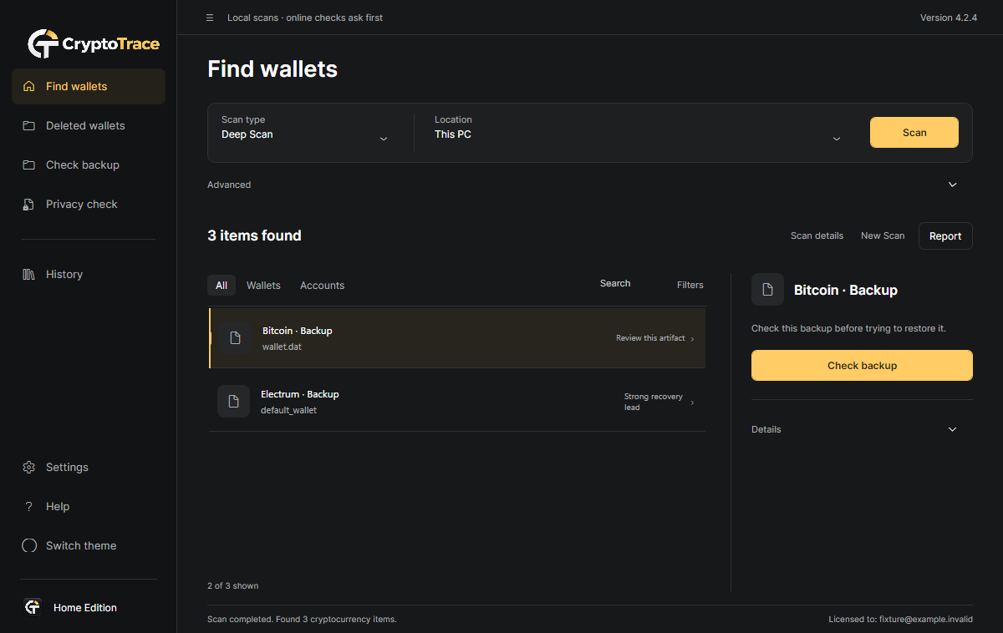The image size is (1003, 633).
Task: Click the gear icon beside Settings
Action: click(x=29, y=467)
